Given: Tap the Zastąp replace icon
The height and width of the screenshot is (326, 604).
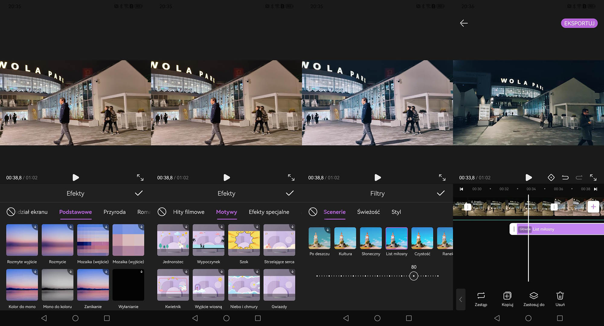Looking at the screenshot, I should (x=481, y=296).
